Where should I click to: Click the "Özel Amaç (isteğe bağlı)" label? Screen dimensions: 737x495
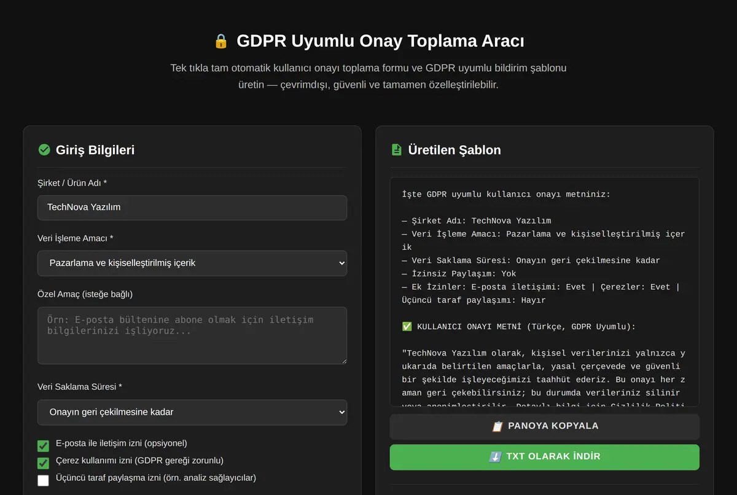coord(85,294)
